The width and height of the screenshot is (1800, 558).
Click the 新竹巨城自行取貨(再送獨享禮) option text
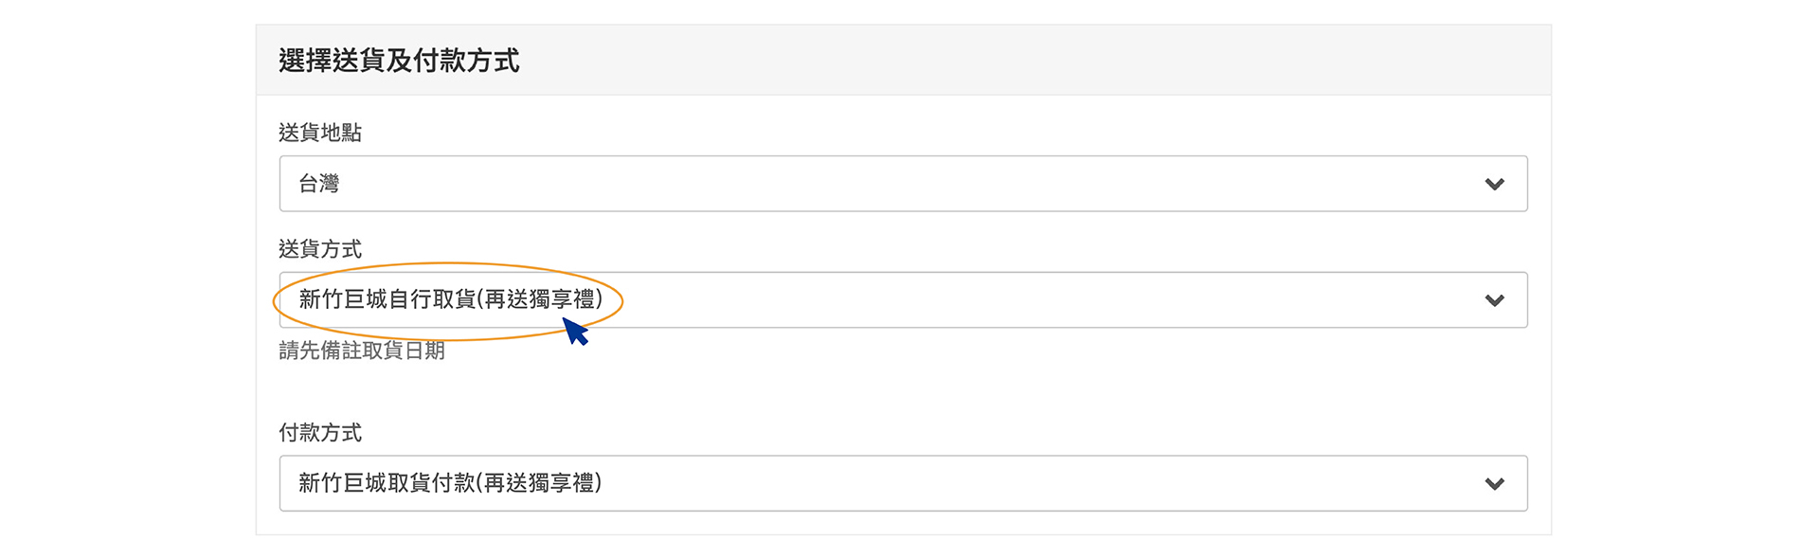(450, 299)
